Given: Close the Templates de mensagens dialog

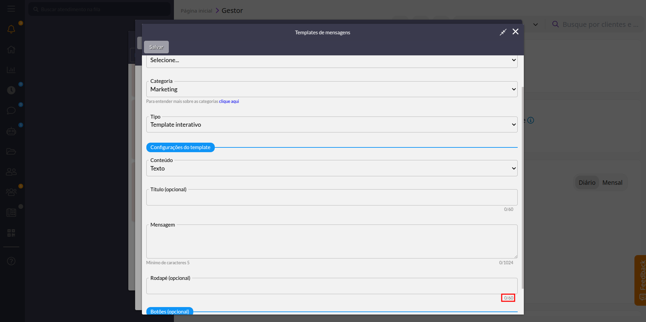Looking at the screenshot, I should point(516,32).
